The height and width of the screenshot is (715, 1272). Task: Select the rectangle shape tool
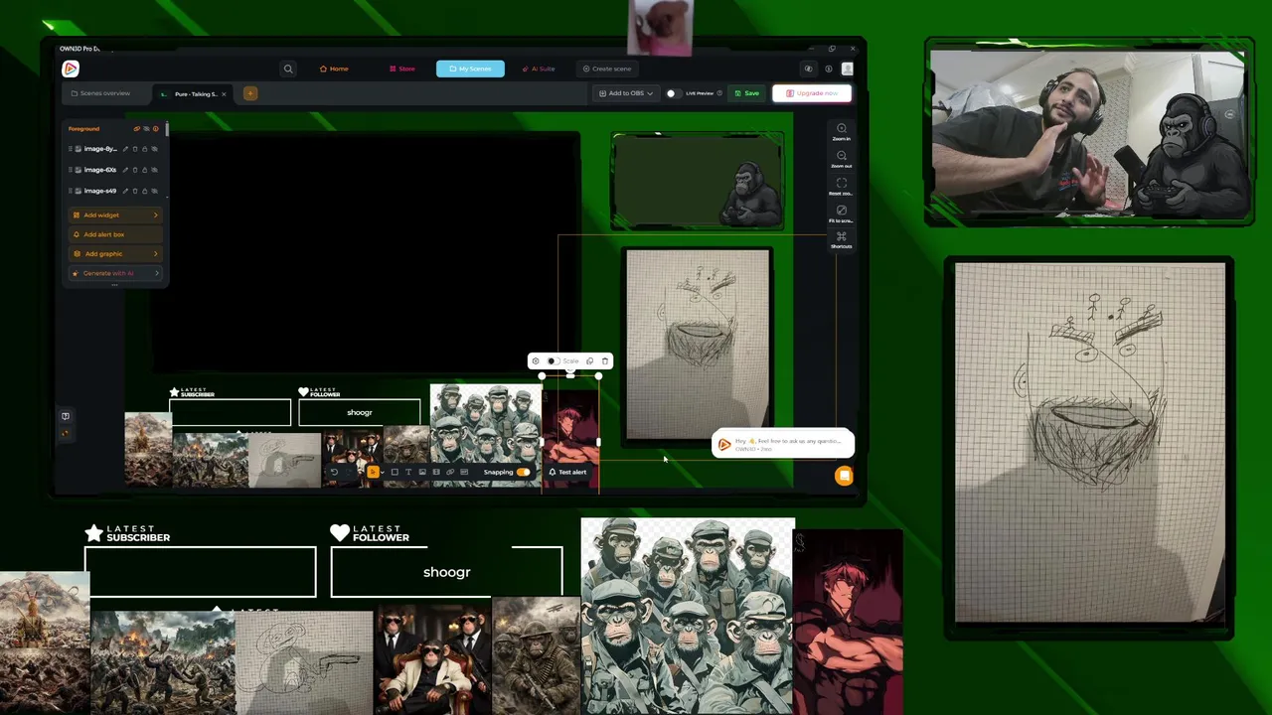pyautogui.click(x=395, y=472)
